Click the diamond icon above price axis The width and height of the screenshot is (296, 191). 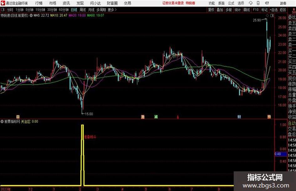pos(267,16)
